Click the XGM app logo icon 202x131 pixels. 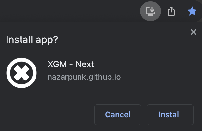22,73
